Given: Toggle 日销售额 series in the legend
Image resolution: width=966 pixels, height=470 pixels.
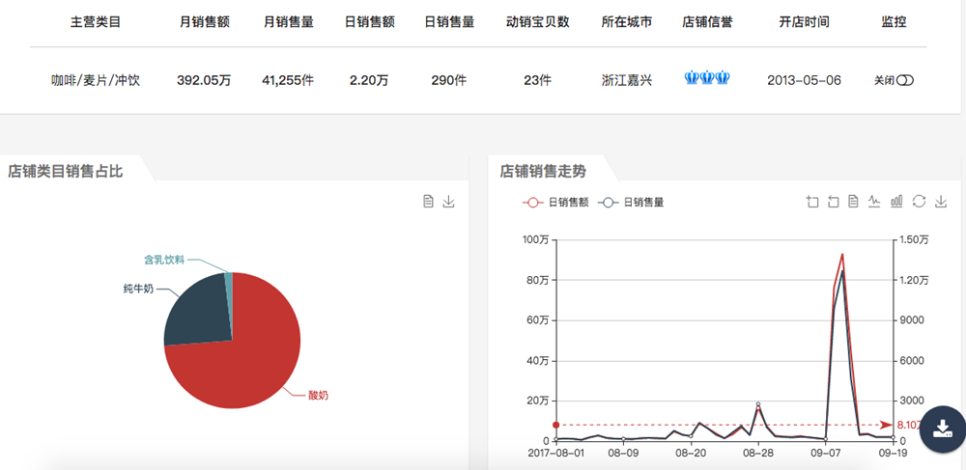Looking at the screenshot, I should (555, 203).
